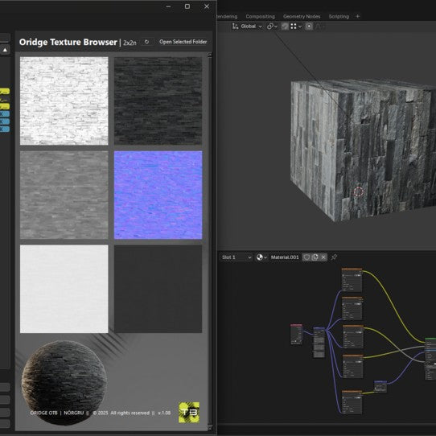Screen dimensions: 436x436
Task: Click the Material.001 name field
Action: 285,257
